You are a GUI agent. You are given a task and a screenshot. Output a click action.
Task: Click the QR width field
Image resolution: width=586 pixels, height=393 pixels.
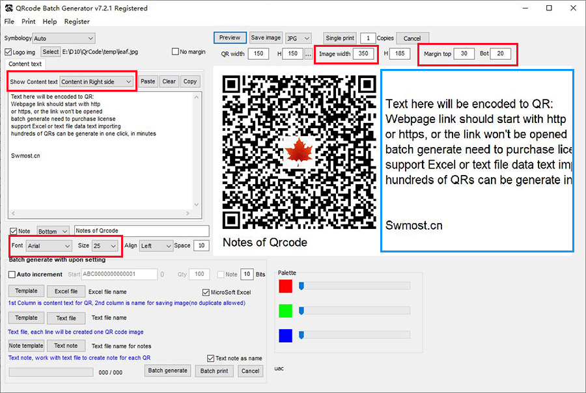click(258, 53)
